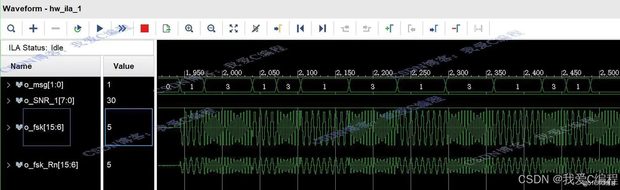The image size is (620, 190).
Task: Run the trigger with the play arrow
Action: pos(100,29)
